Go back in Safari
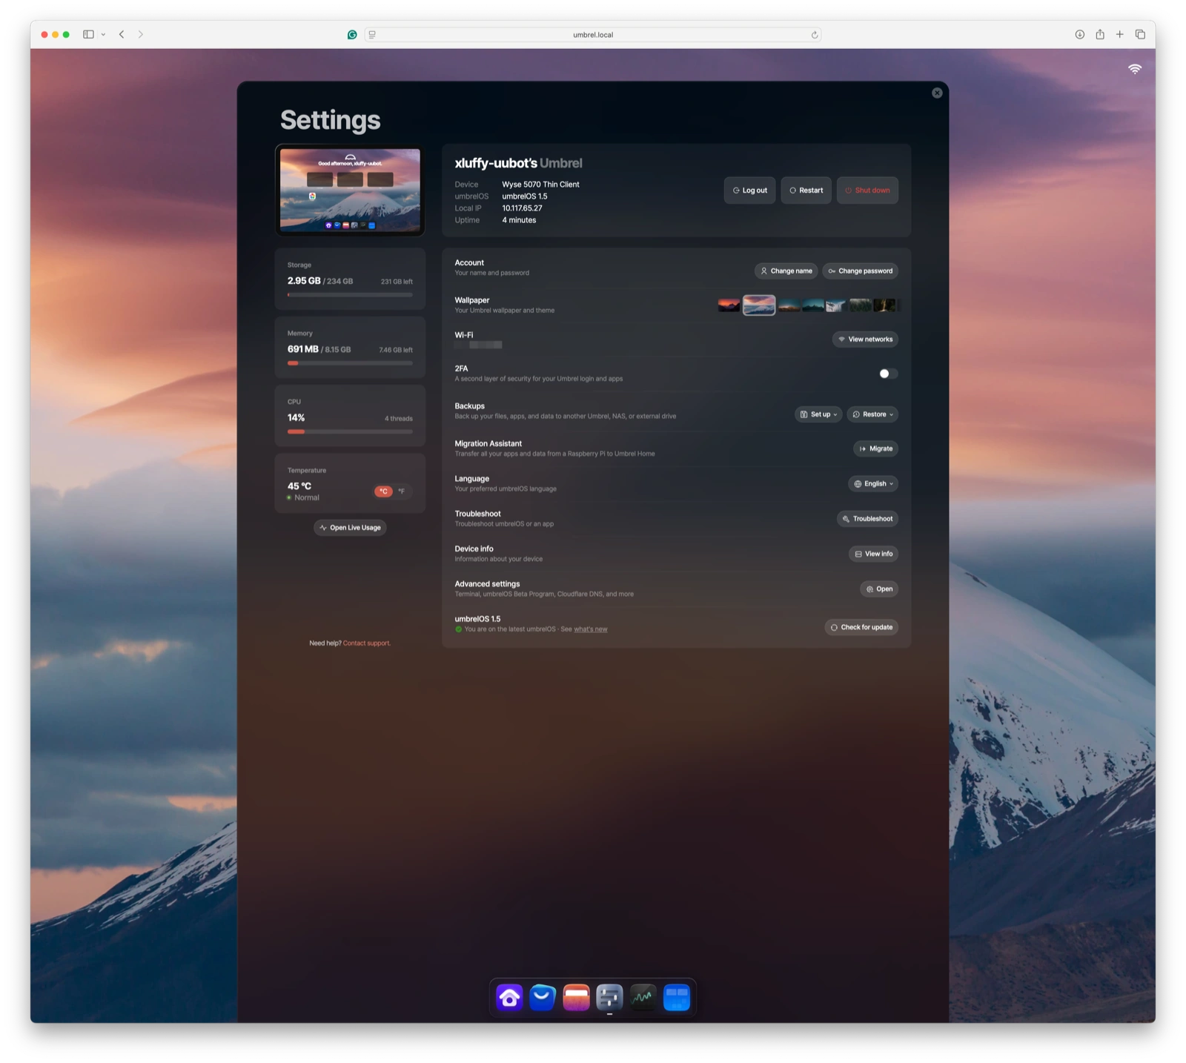 (x=122, y=34)
